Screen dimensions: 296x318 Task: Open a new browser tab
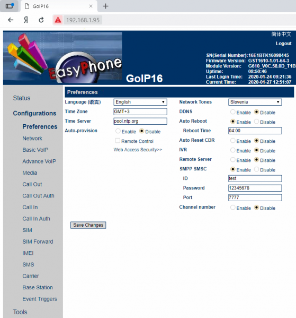click(x=105, y=6)
